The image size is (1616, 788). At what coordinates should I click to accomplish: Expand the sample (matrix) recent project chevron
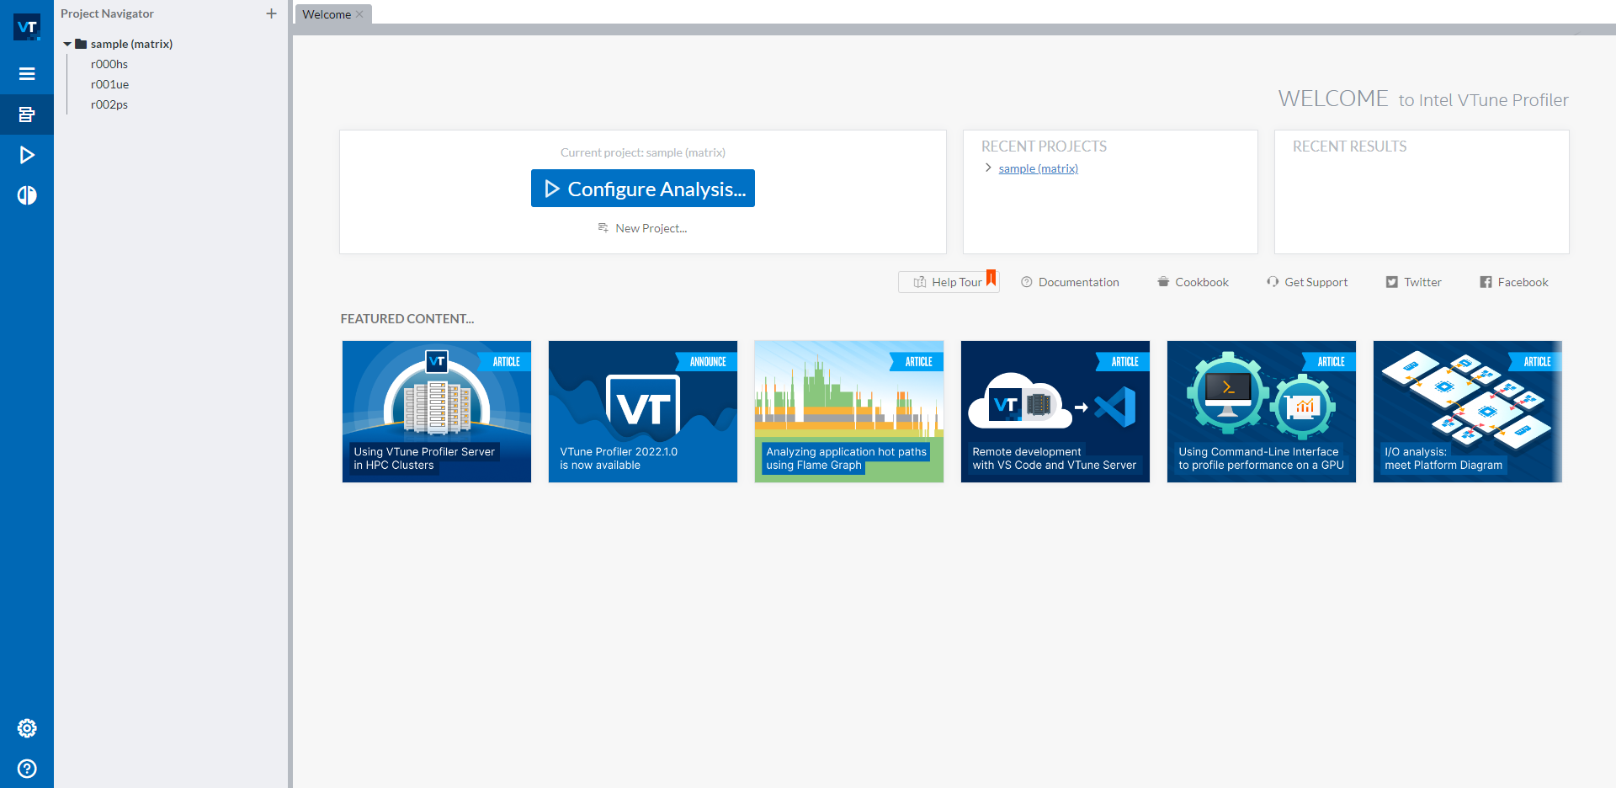[x=988, y=168]
